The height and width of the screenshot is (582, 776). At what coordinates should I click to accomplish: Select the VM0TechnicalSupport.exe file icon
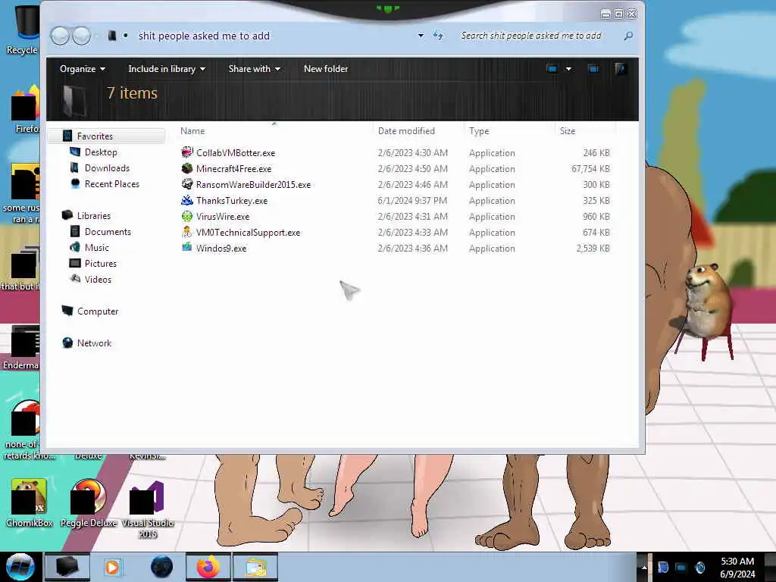[186, 232]
